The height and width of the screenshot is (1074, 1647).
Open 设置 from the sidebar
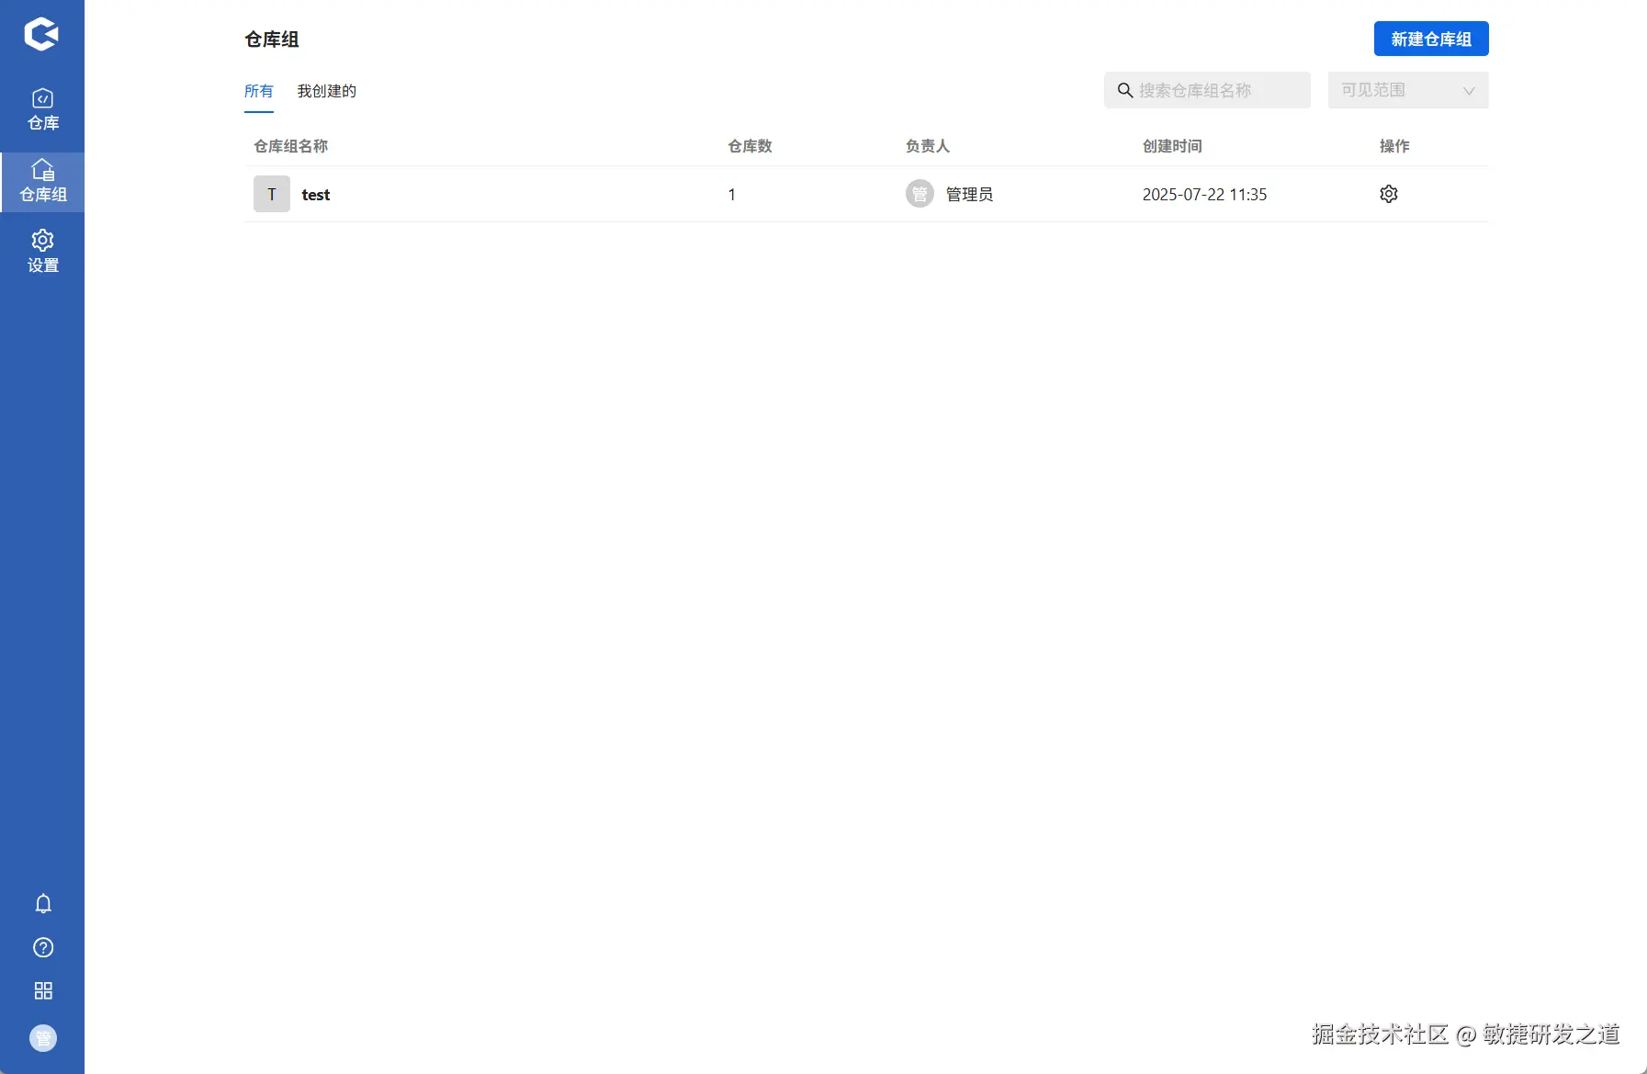[x=42, y=250]
